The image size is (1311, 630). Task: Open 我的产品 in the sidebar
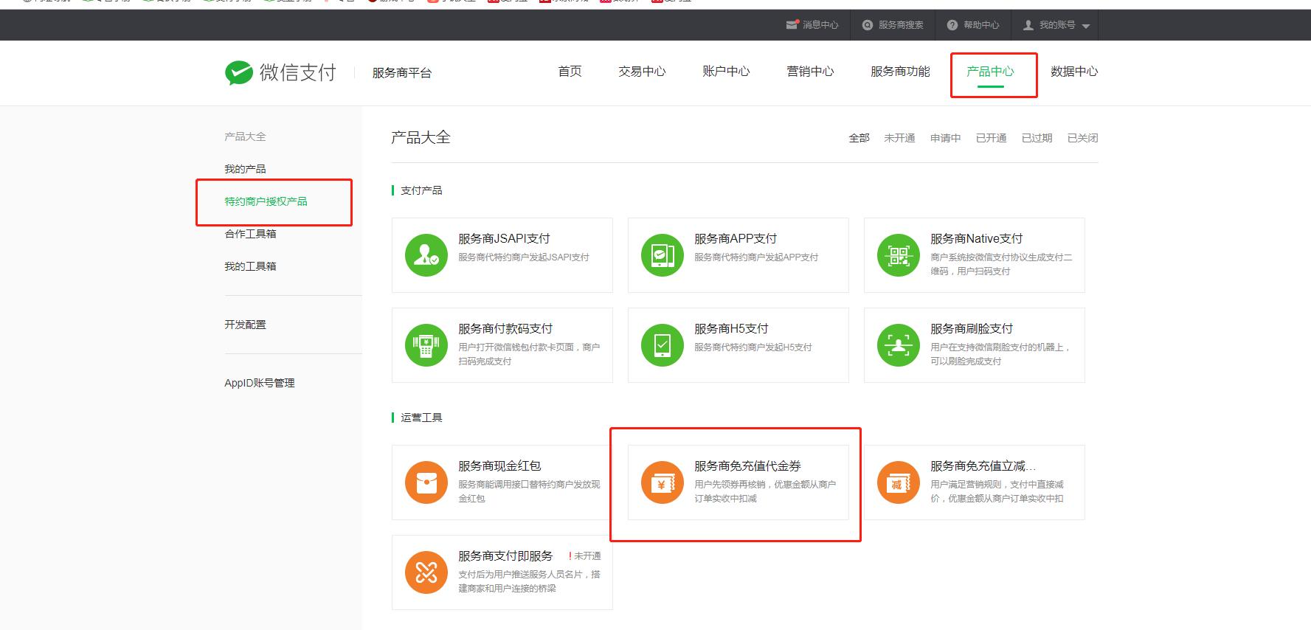245,169
